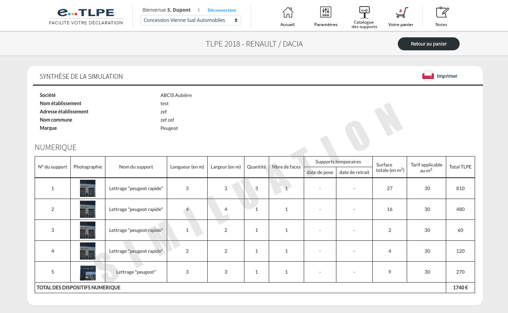Open the Lettrage "peugeot" row 5 thumbnail

tap(88, 272)
